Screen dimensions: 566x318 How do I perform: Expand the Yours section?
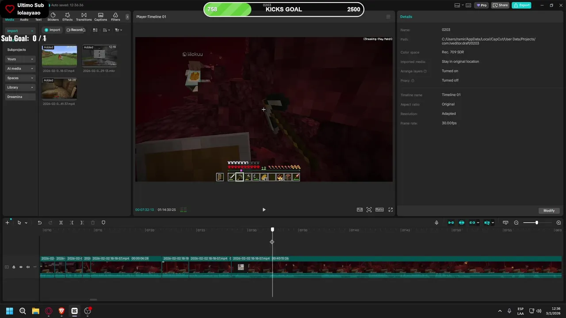[20, 59]
